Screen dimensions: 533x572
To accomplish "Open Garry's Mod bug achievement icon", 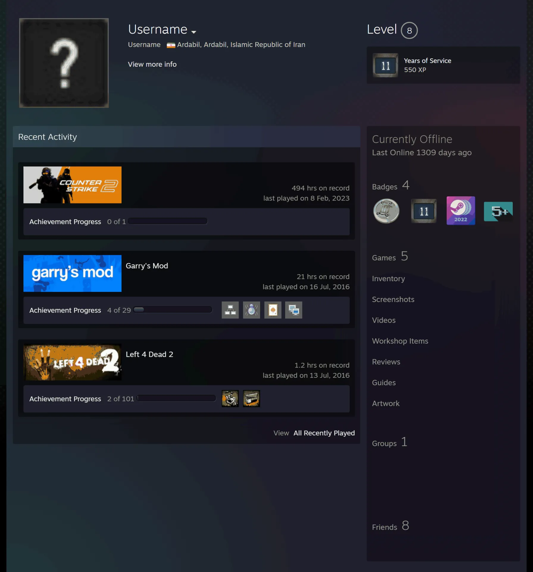I will pos(251,310).
